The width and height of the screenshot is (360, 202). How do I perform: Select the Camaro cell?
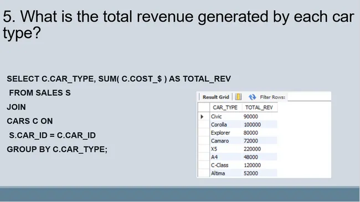pos(225,141)
